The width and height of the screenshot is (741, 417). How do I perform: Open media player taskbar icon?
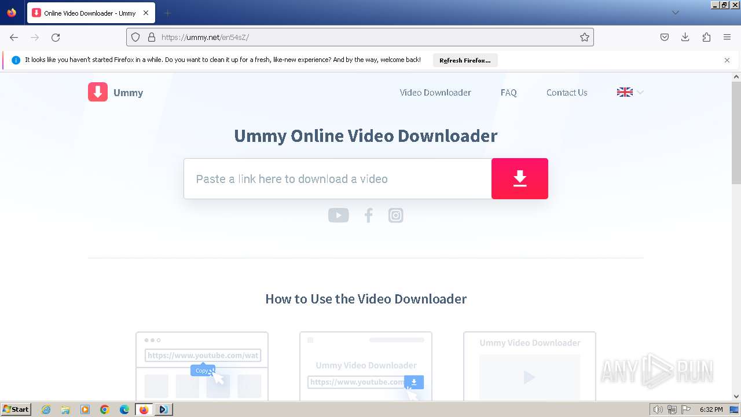pyautogui.click(x=85, y=409)
